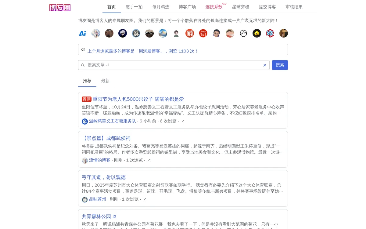
Task: Open the 周润发博客 announcement link
Action: point(143,51)
